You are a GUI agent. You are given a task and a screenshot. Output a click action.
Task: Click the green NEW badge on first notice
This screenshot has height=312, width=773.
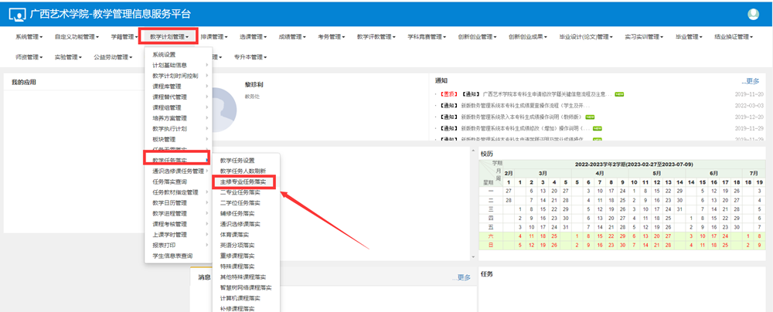(x=619, y=93)
